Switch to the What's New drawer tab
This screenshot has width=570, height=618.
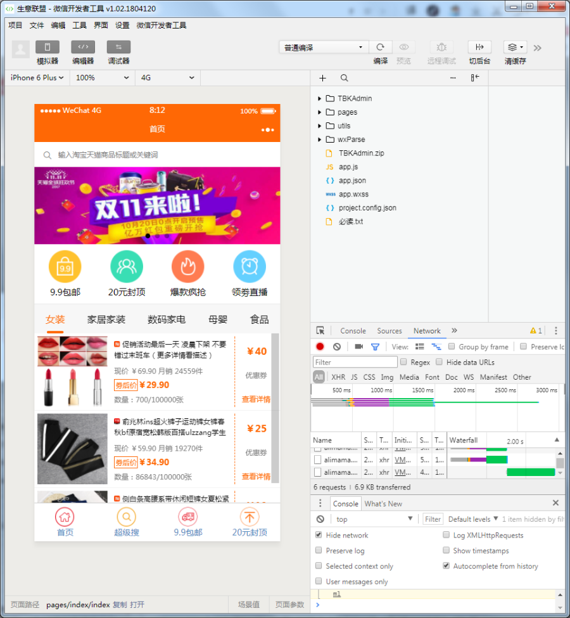coord(383,504)
